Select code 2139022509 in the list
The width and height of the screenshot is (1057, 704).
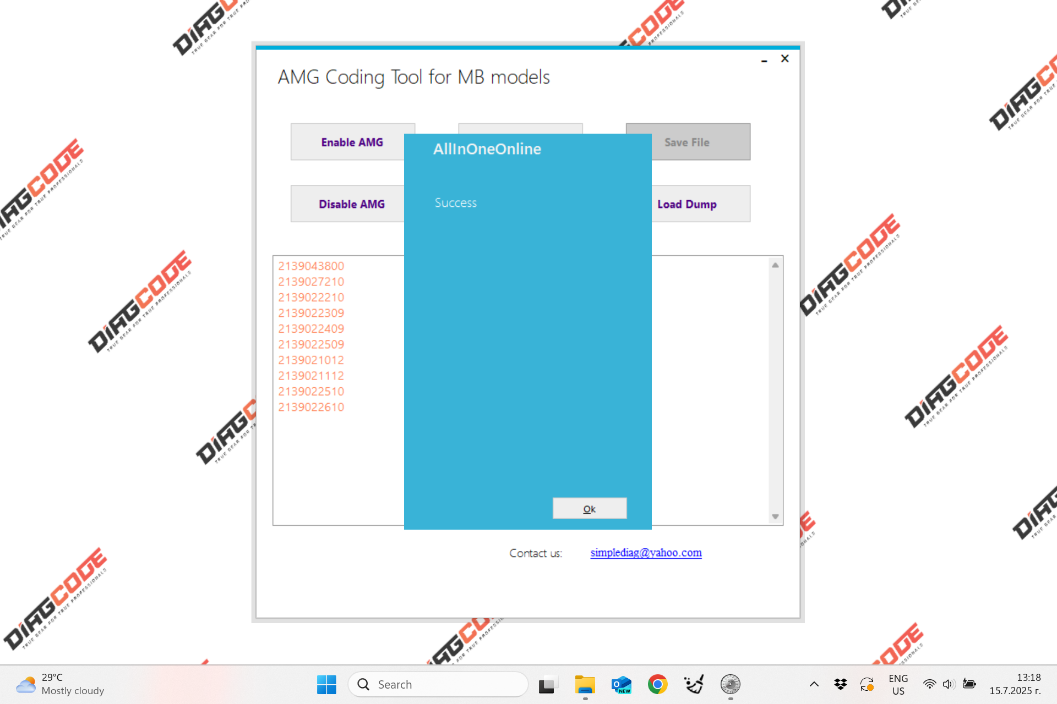click(311, 344)
